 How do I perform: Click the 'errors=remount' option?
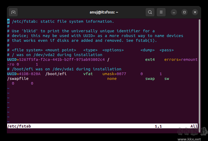pyautogui.click(x=181, y=60)
